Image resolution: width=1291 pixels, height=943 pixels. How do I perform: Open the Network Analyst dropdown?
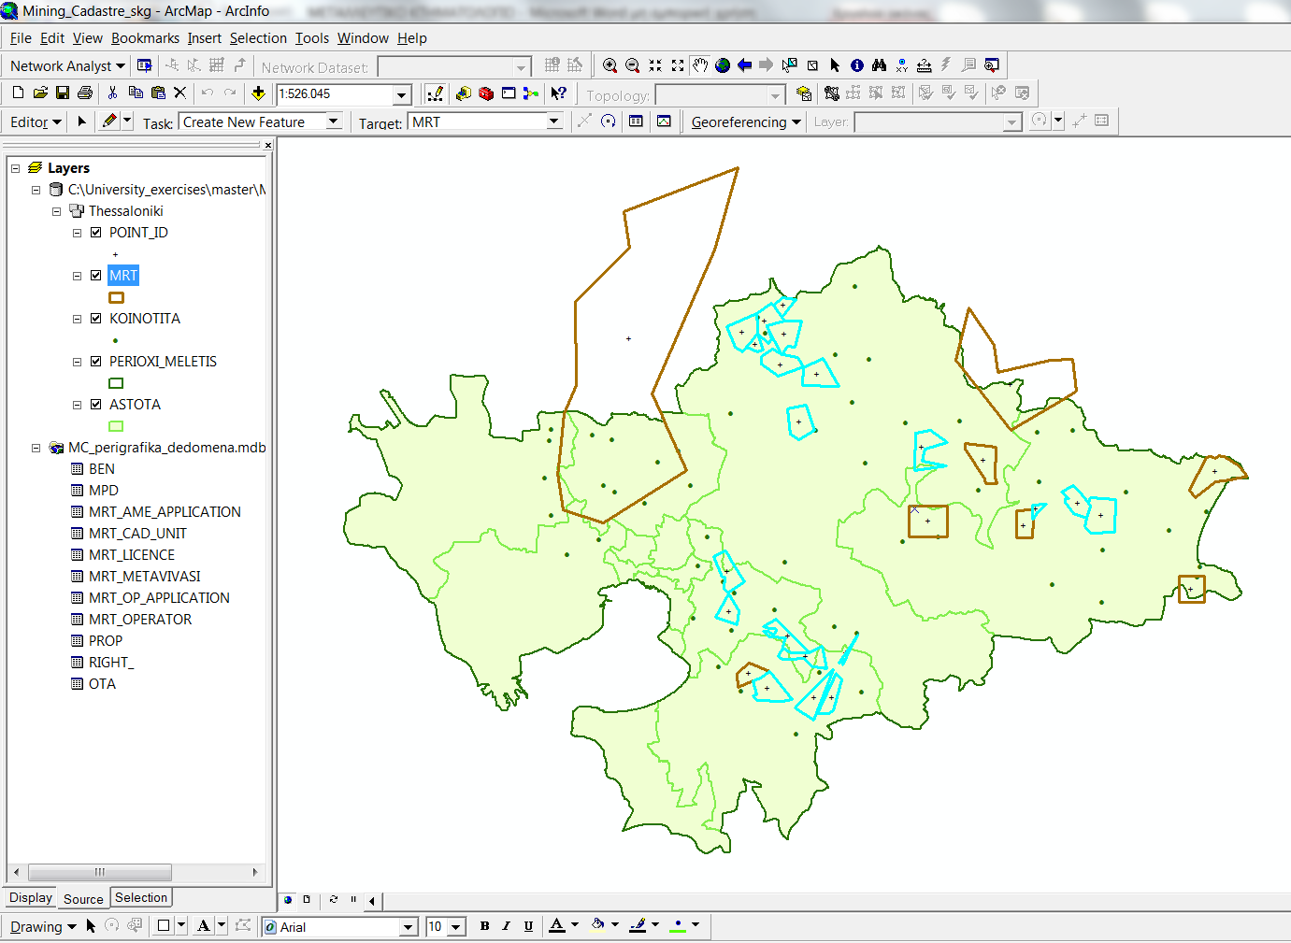[x=67, y=66]
